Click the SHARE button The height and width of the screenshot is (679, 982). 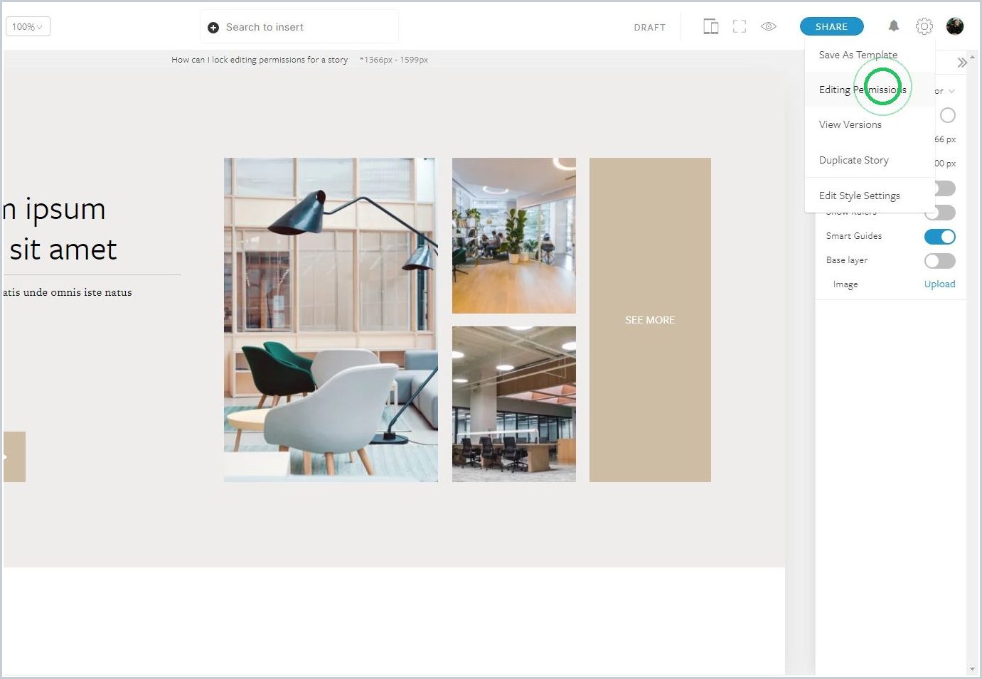(x=831, y=26)
